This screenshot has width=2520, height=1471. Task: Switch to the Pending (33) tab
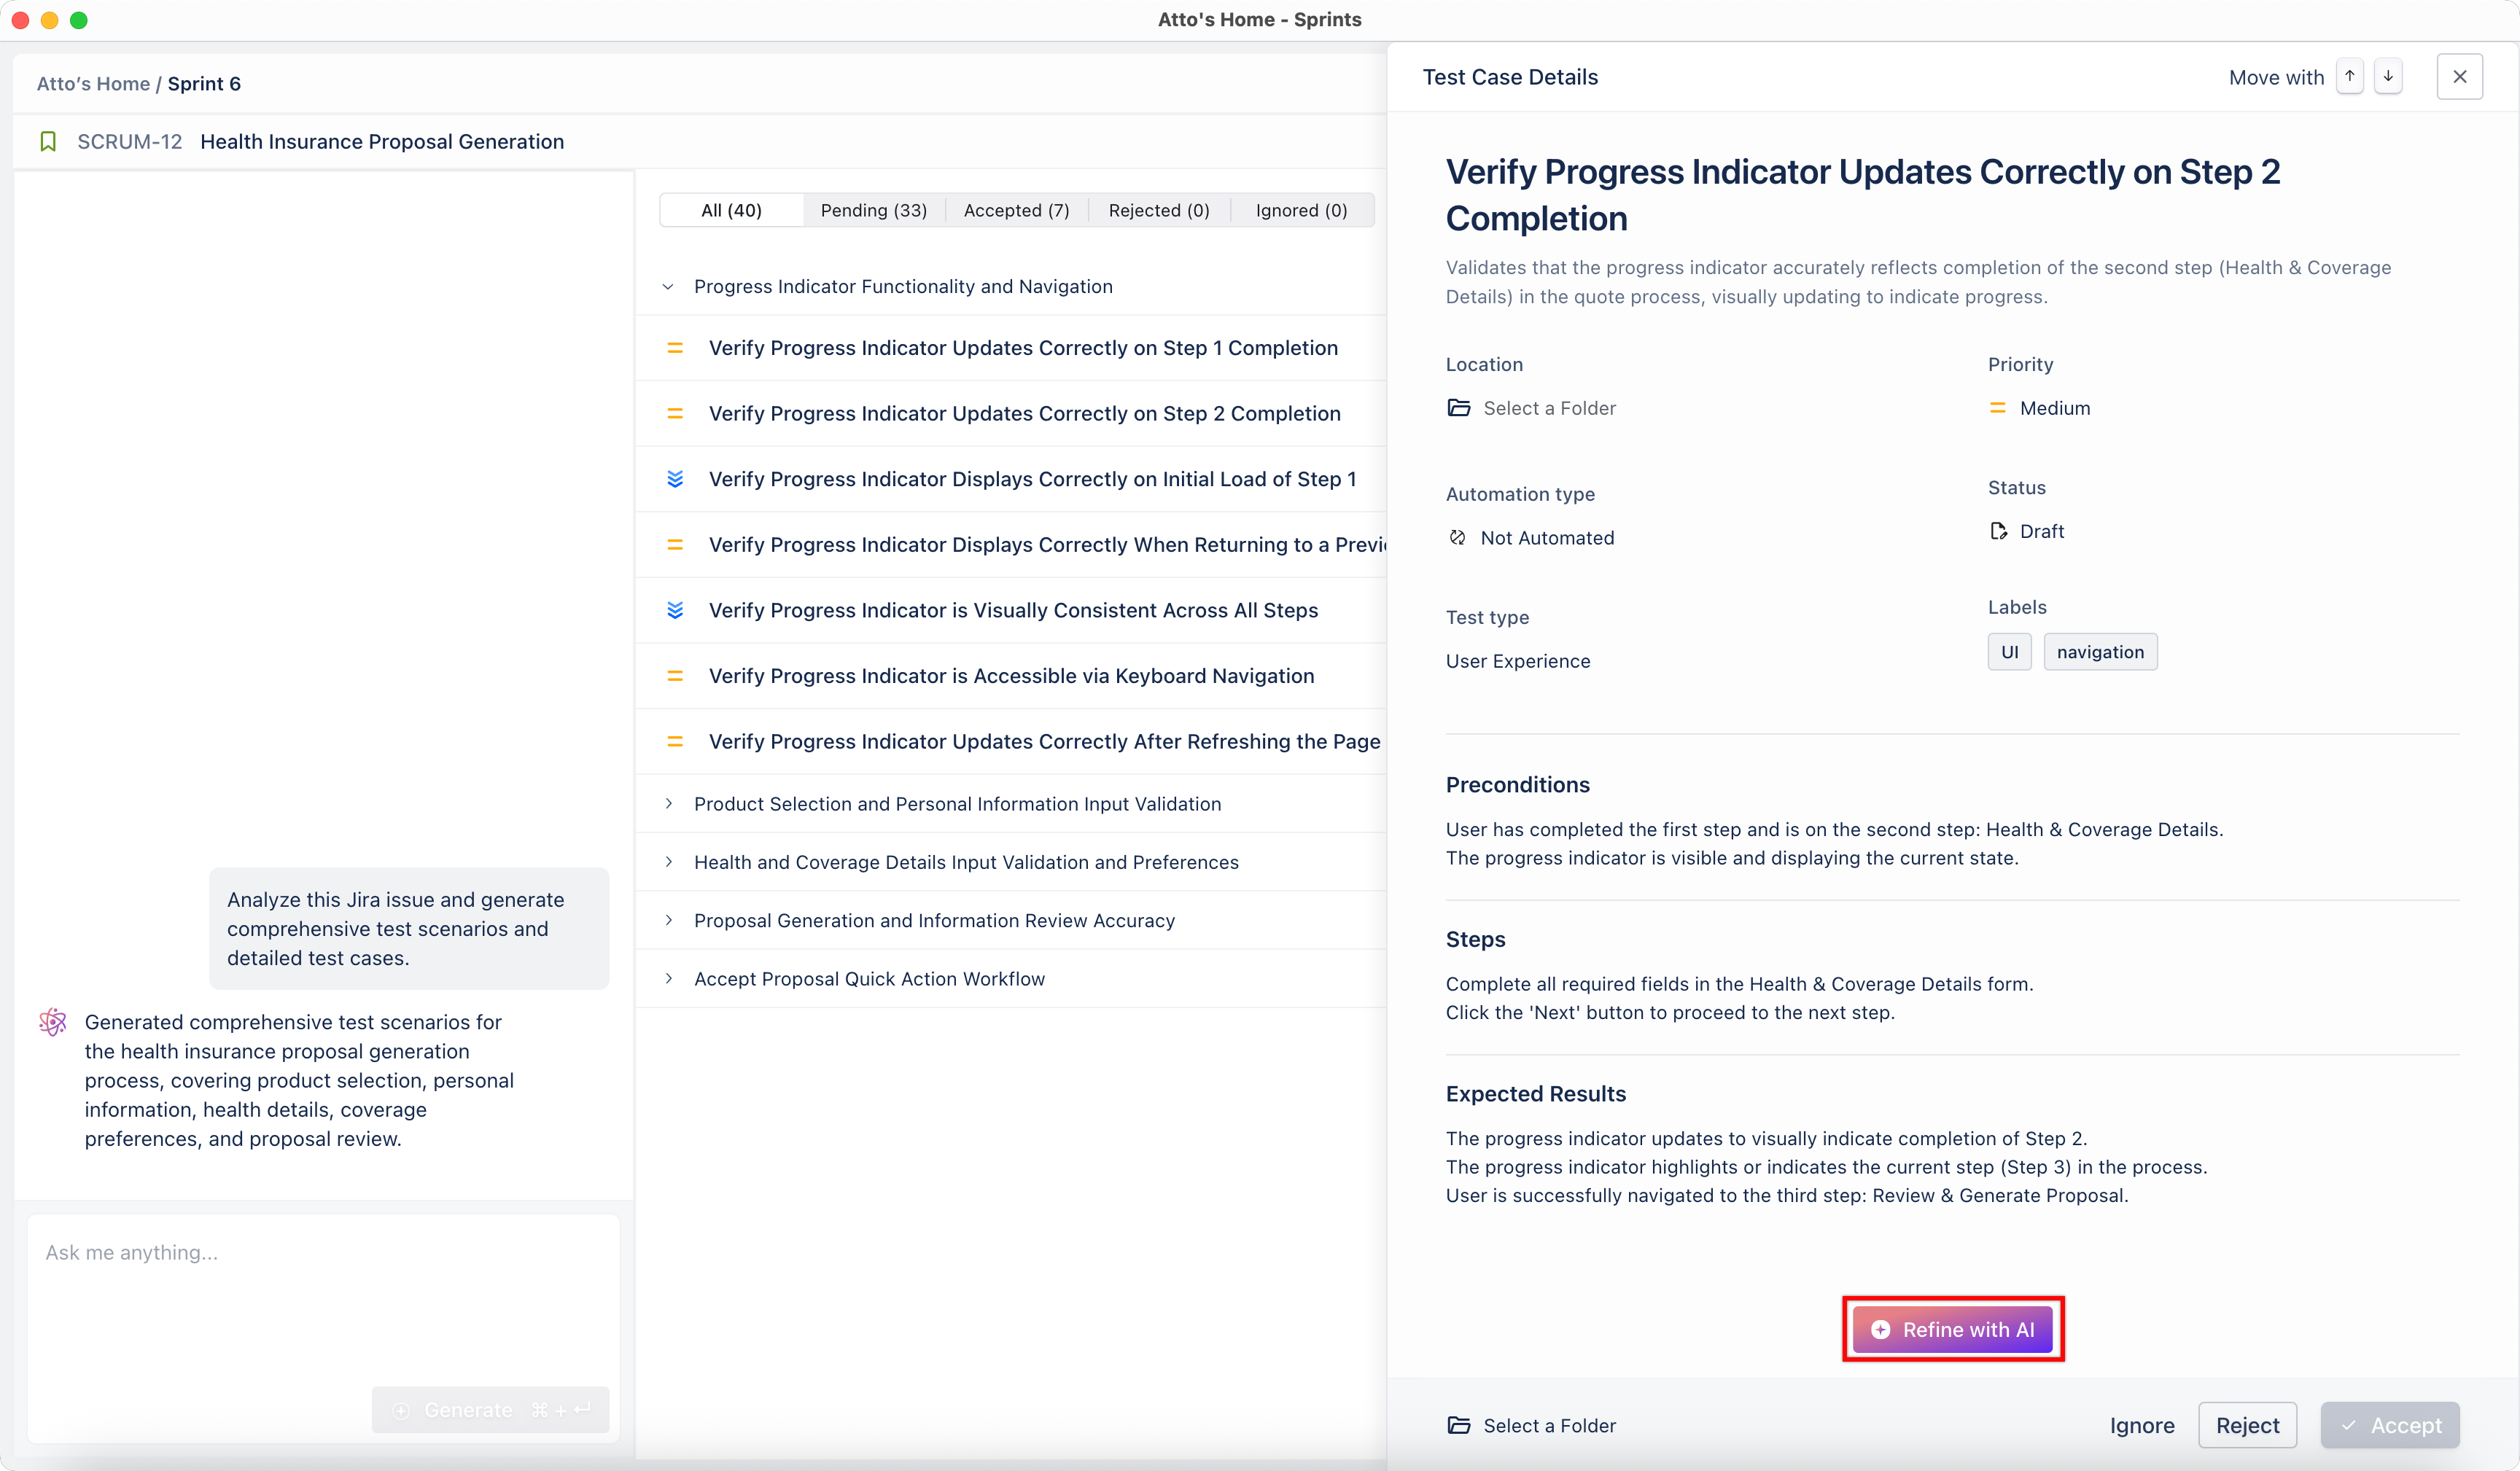(x=873, y=210)
